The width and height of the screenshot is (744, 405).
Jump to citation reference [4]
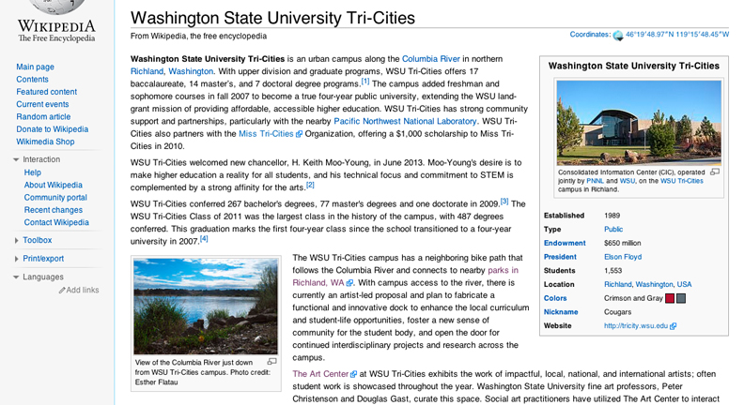tap(204, 239)
